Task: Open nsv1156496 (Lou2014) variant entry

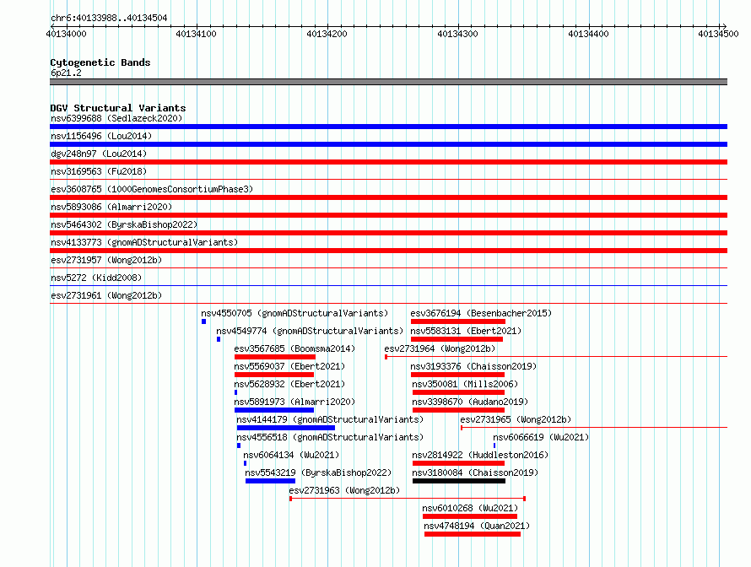Action: [101, 136]
